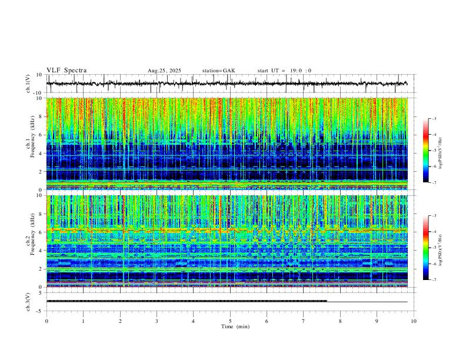The width and height of the screenshot is (466, 360).
Task: Click the time axis end tick label "10"
Action: pyautogui.click(x=414, y=321)
